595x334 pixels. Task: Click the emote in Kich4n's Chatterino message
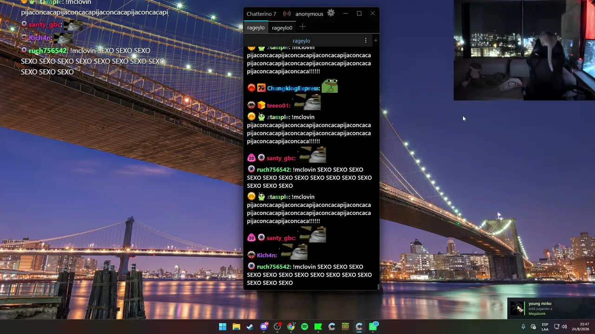tap(294, 252)
